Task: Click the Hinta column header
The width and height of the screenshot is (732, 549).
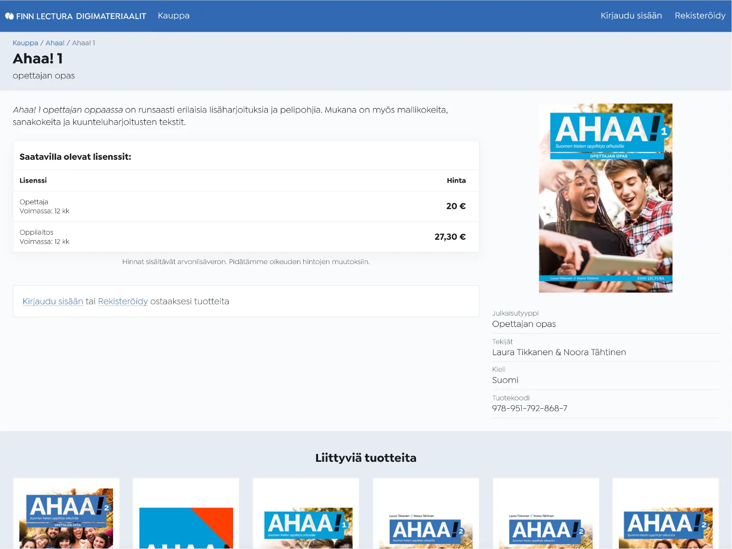Action: click(456, 180)
